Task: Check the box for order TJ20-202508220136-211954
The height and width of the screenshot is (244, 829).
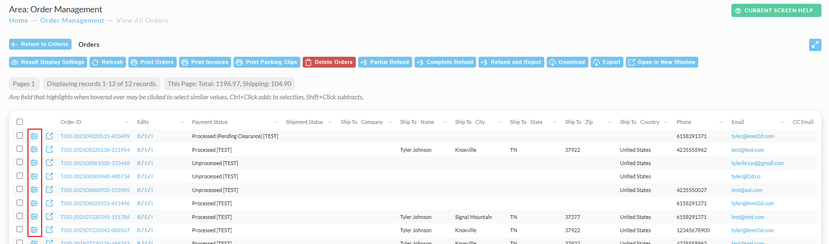Action: tap(19, 148)
